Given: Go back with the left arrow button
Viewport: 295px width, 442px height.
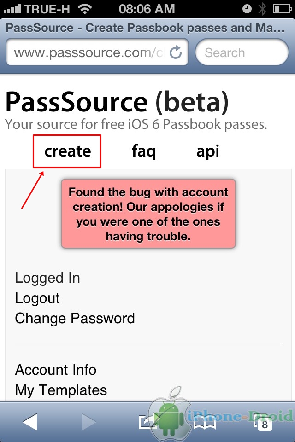Looking at the screenshot, I should pos(30,421).
